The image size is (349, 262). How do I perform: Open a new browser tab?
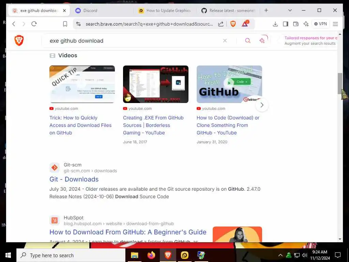point(266,10)
